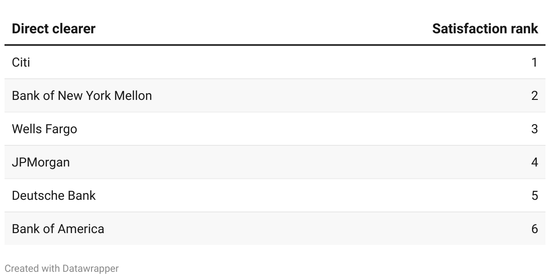Click rank 6 value for Bank of America
The height and width of the screenshot is (279, 550).
click(535, 229)
